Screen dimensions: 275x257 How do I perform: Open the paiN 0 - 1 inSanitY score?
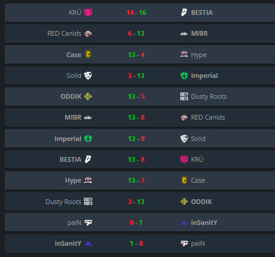(x=136, y=222)
